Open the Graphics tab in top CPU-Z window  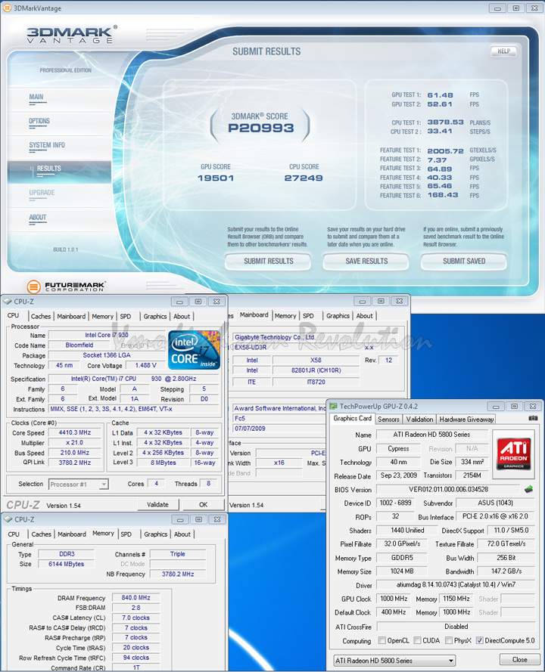tap(155, 316)
